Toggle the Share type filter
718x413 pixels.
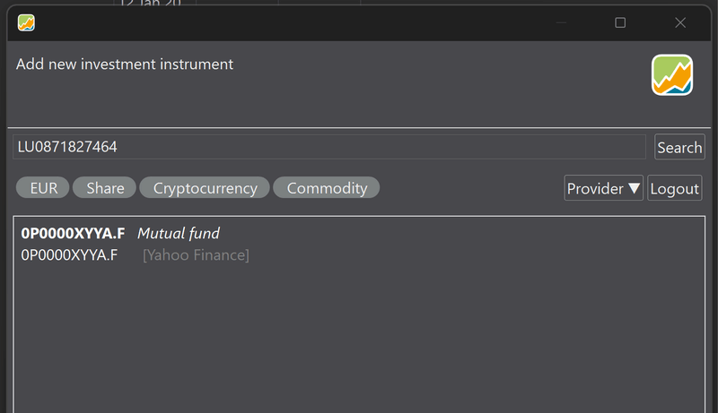pyautogui.click(x=105, y=188)
